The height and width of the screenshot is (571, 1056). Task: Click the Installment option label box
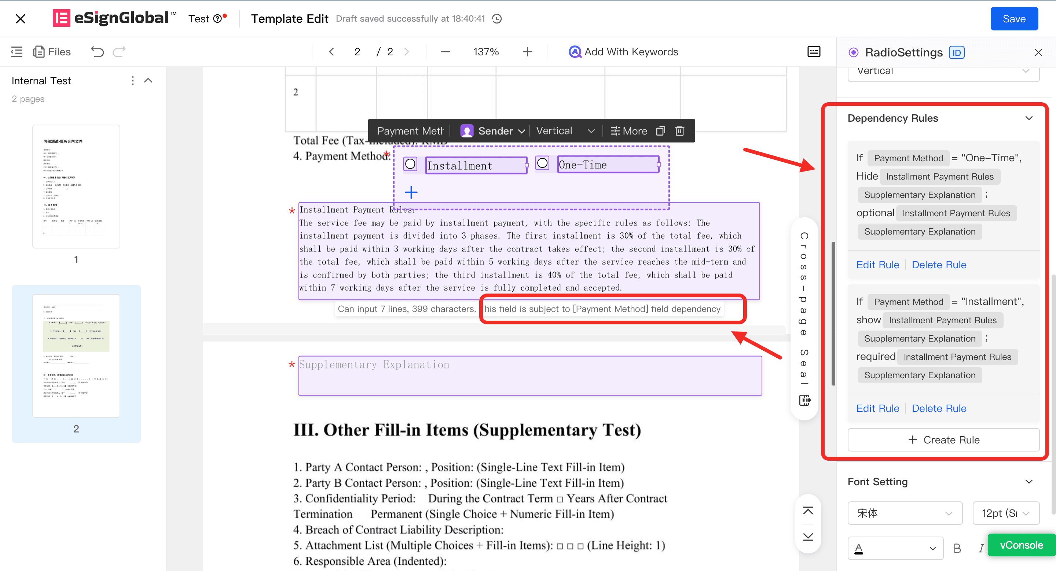[476, 166]
